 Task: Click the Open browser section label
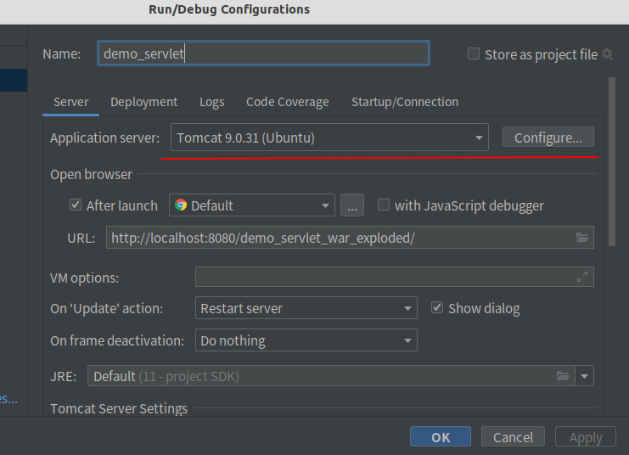tap(91, 175)
